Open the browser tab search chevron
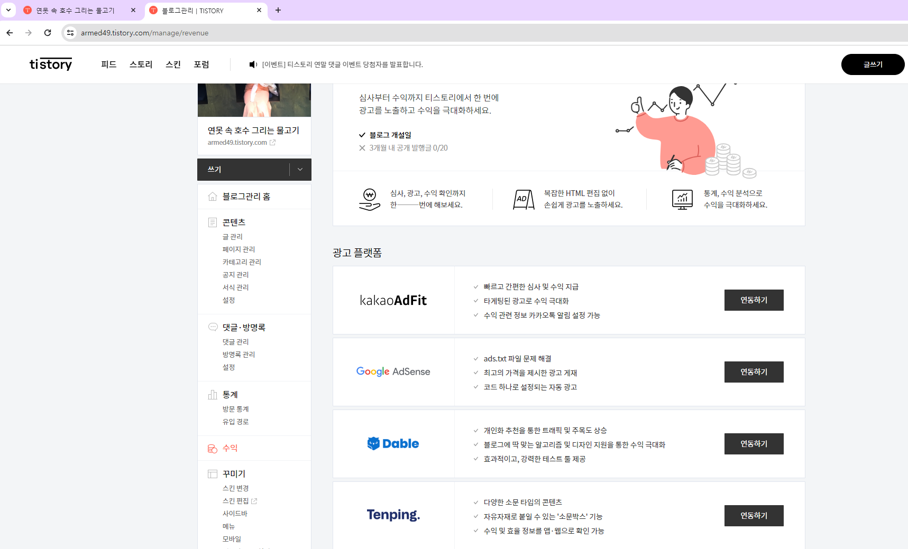Viewport: 908px width, 549px height. coord(8,10)
